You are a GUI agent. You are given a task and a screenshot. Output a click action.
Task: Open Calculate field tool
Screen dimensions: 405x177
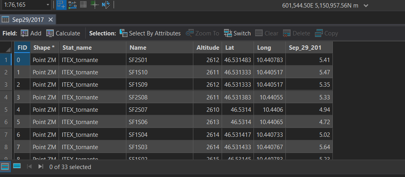[63, 33]
